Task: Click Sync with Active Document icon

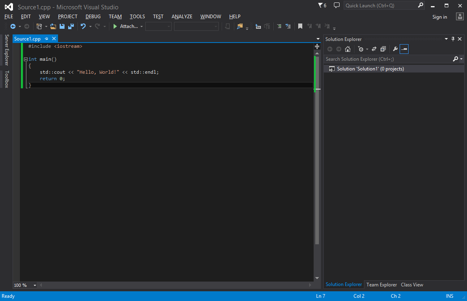Action: point(374,49)
